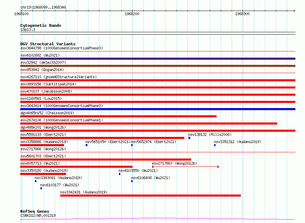Click the esv32942 (deSmith2007) text label

pos(43,62)
